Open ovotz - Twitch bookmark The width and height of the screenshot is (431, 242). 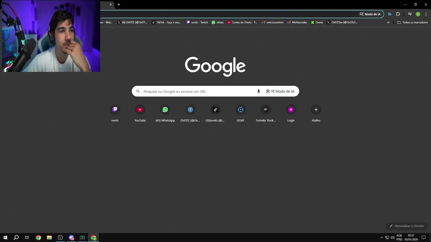pyautogui.click(x=197, y=23)
